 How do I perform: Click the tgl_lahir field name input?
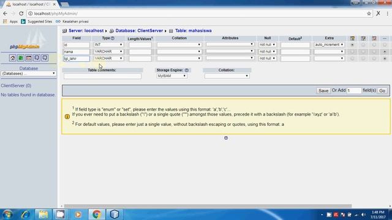pos(77,59)
